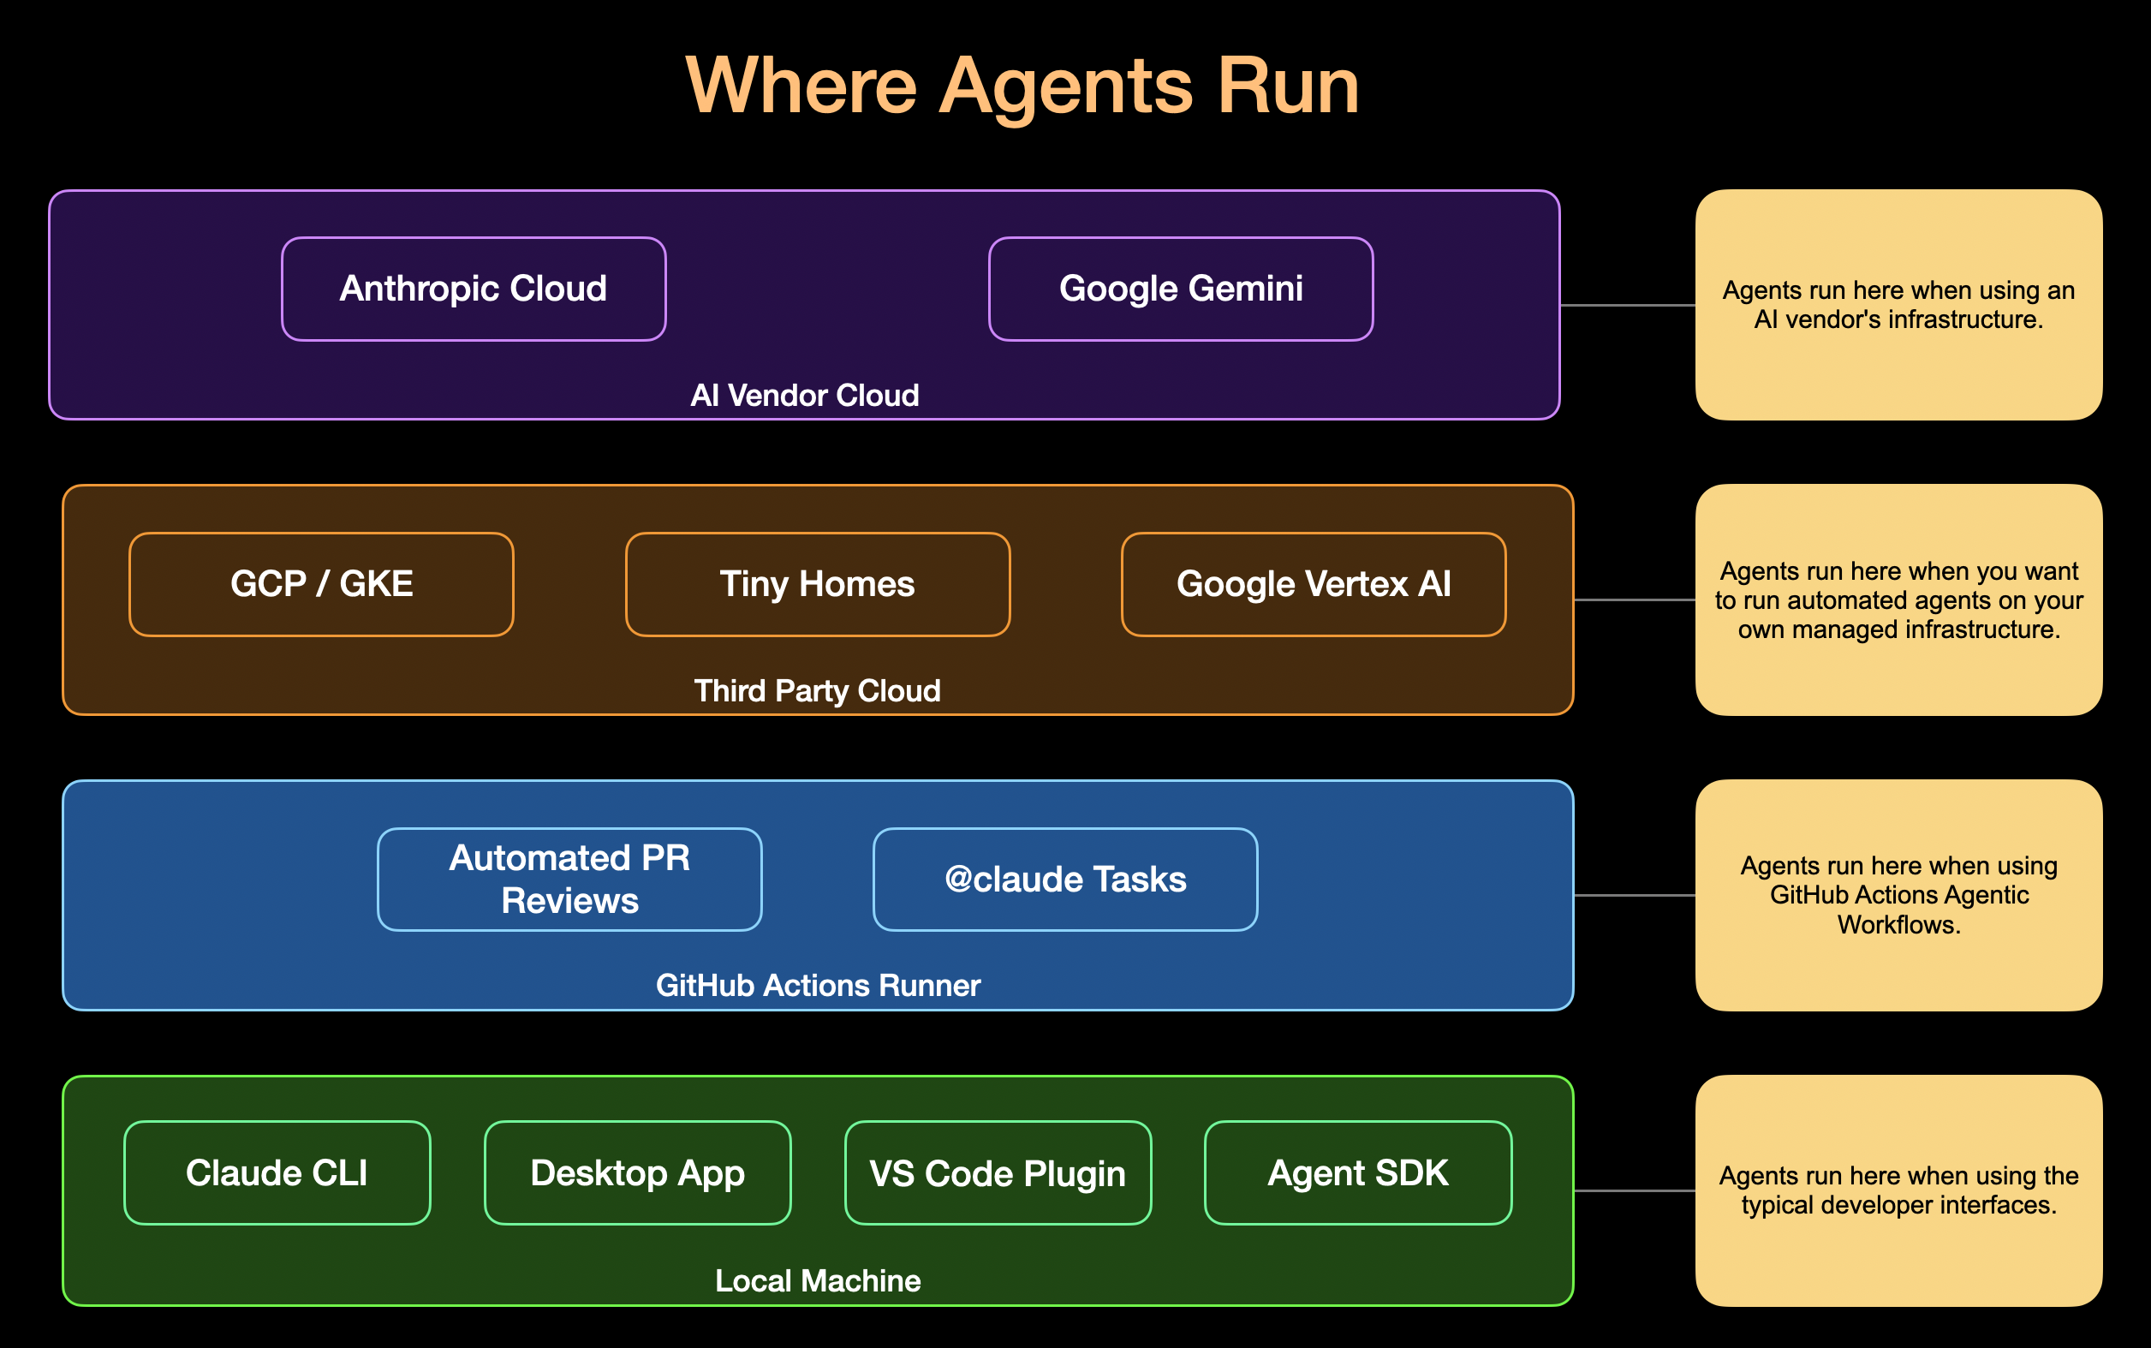Click the GitHub Actions Agentic Workflows note
Viewport: 2151px width, 1348px height.
pyautogui.click(x=1898, y=895)
